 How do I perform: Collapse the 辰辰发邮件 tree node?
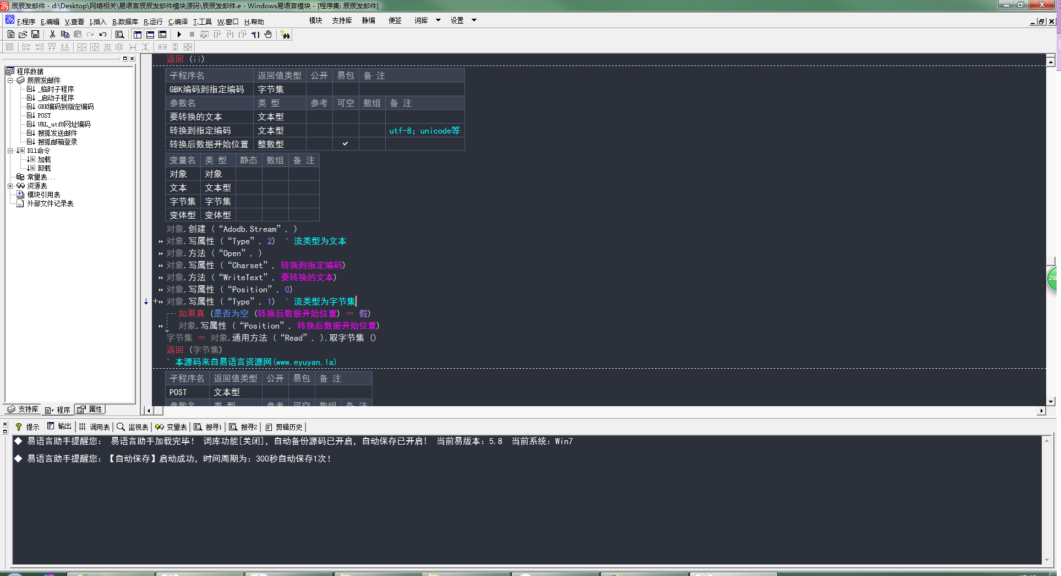(10, 80)
